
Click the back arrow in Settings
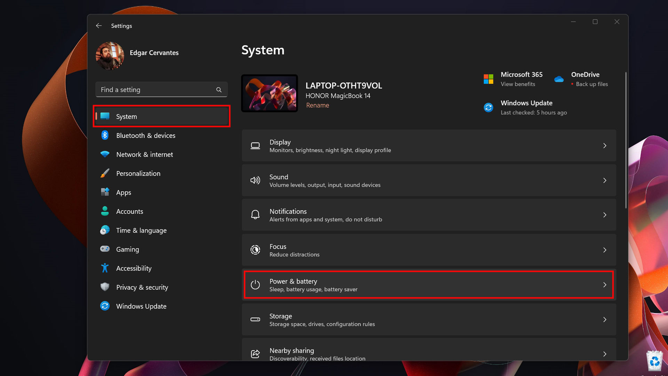99,26
